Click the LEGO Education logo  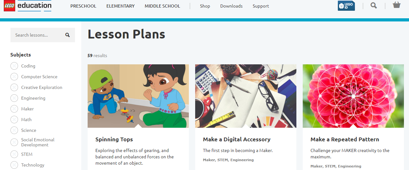coord(28,6)
